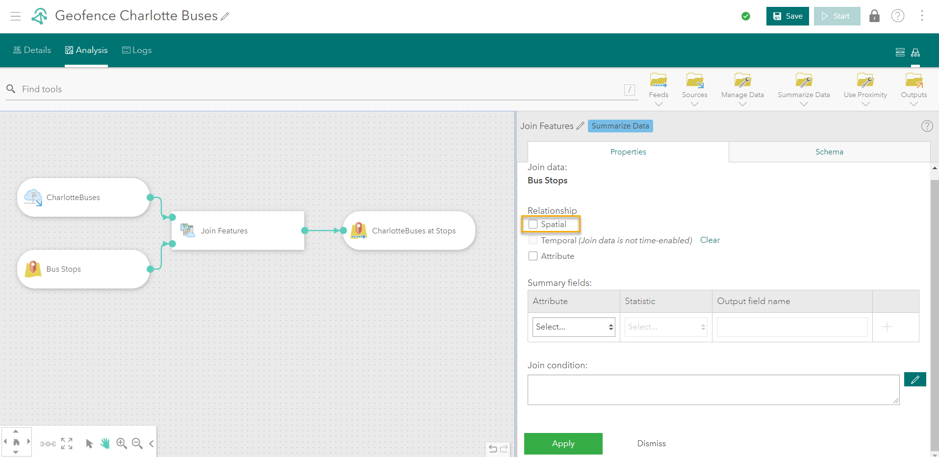Image resolution: width=939 pixels, height=457 pixels.
Task: Expand the Use Proximity tools folder
Action: pos(865,89)
